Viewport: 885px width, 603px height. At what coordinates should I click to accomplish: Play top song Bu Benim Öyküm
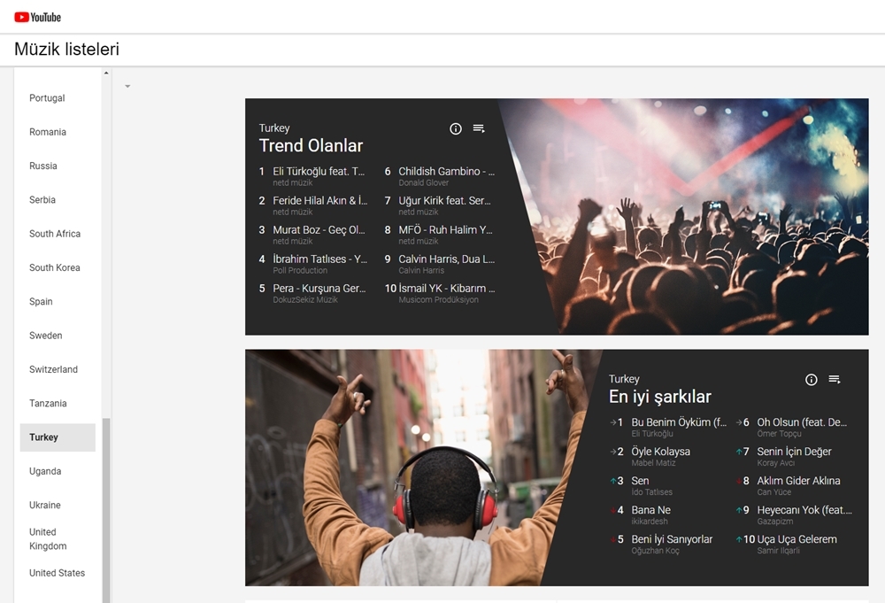coord(678,422)
